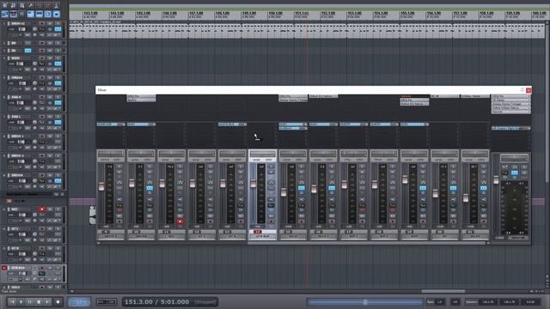The image size is (550, 309).
Task: Click the [Stopped] status text
Action: [205, 301]
